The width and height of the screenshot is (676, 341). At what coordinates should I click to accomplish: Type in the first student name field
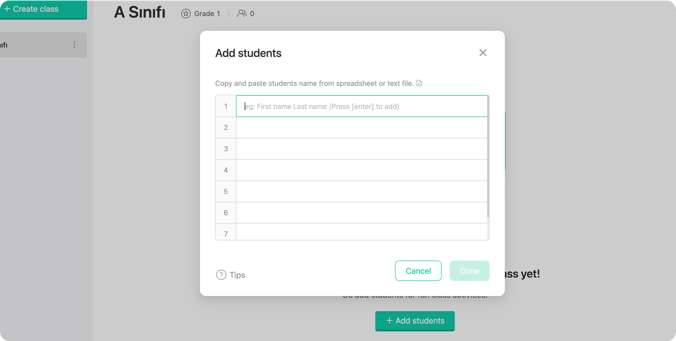click(x=361, y=106)
